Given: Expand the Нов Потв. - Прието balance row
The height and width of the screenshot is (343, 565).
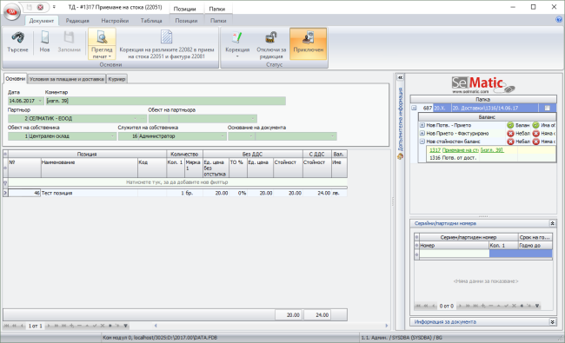Looking at the screenshot, I should [x=422, y=125].
